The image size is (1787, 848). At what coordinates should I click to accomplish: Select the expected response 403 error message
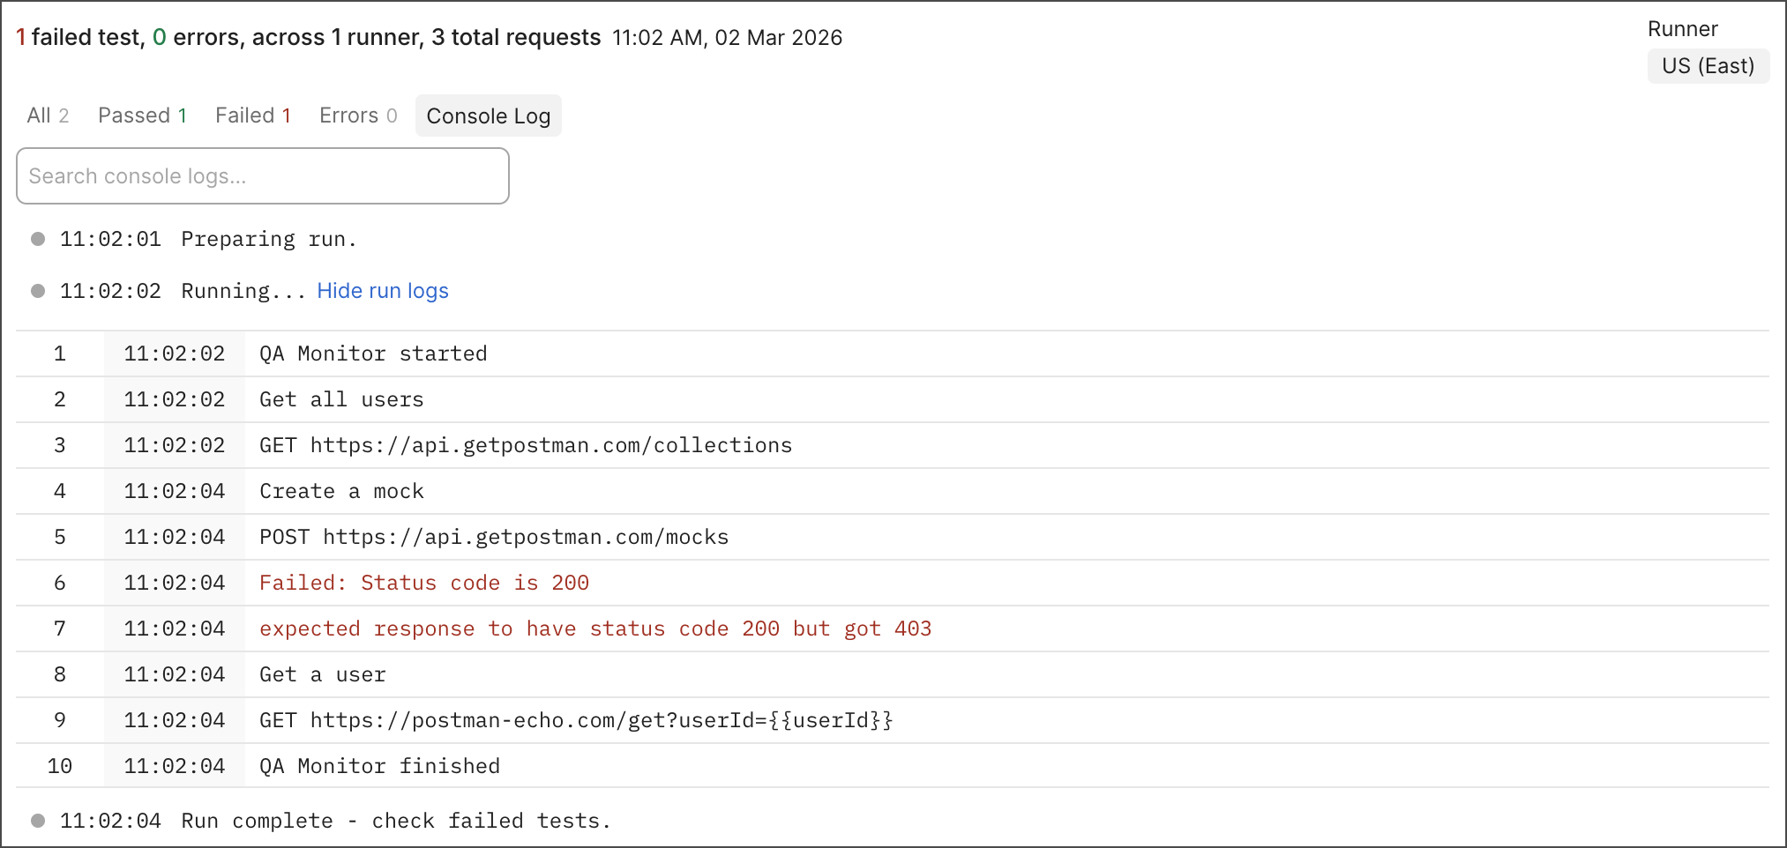pyautogui.click(x=594, y=629)
